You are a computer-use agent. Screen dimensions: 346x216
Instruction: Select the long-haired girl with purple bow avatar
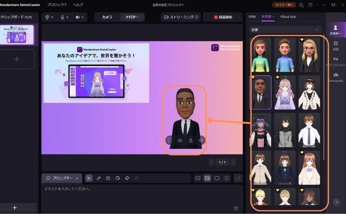coord(309,168)
